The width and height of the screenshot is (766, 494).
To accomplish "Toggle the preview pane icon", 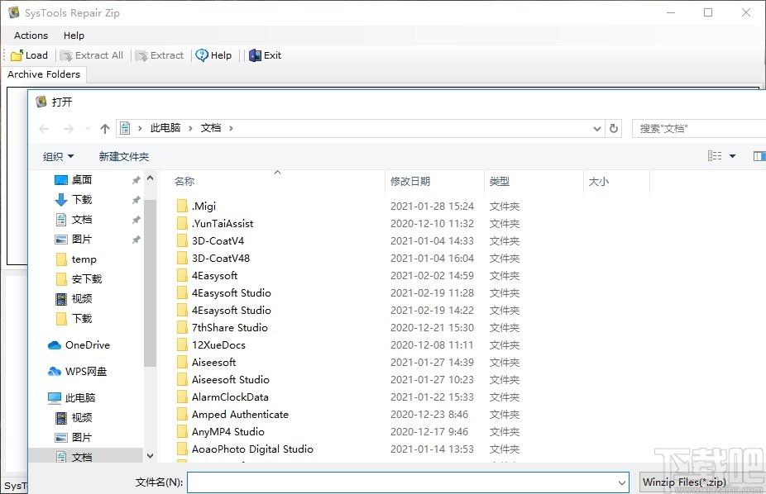I will (x=759, y=156).
